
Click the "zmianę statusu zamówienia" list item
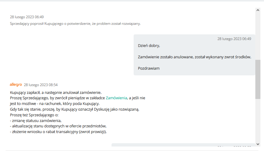tap(36, 121)
